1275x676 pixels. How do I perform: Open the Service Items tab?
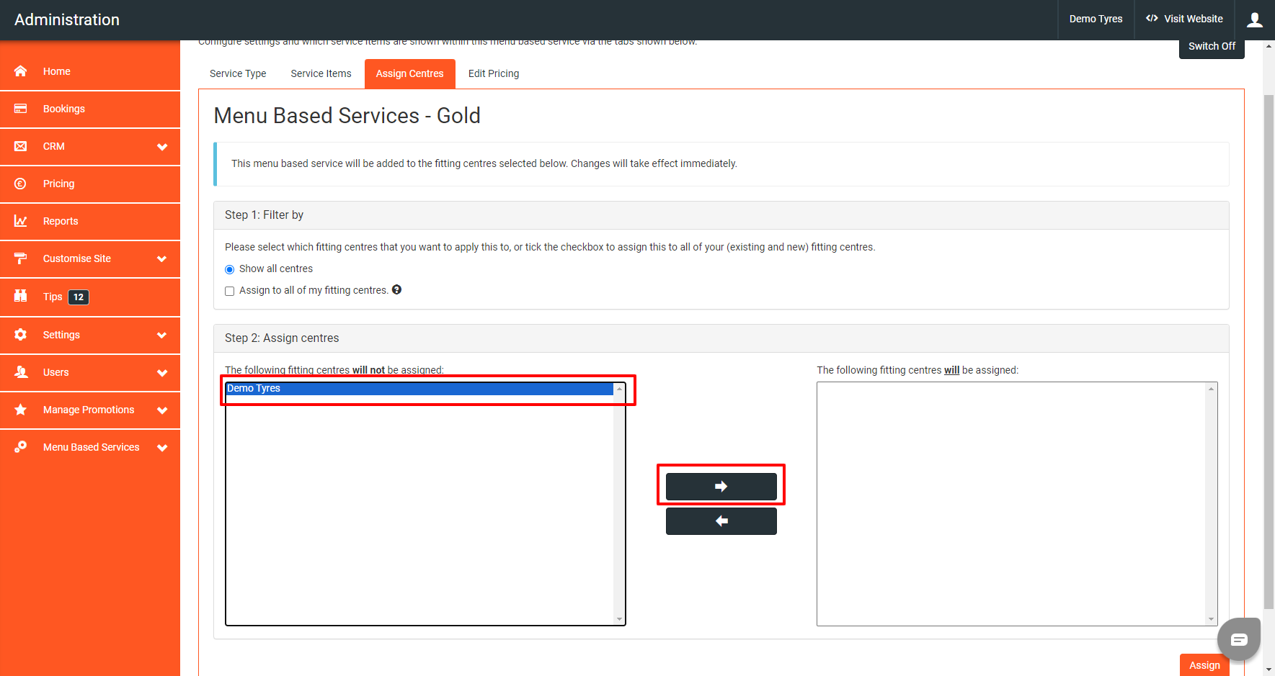[320, 73]
